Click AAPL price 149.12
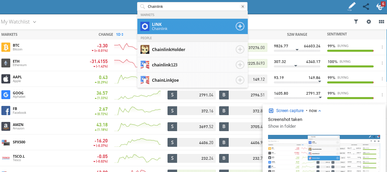Screen dimensions: 387x172 [259, 79]
